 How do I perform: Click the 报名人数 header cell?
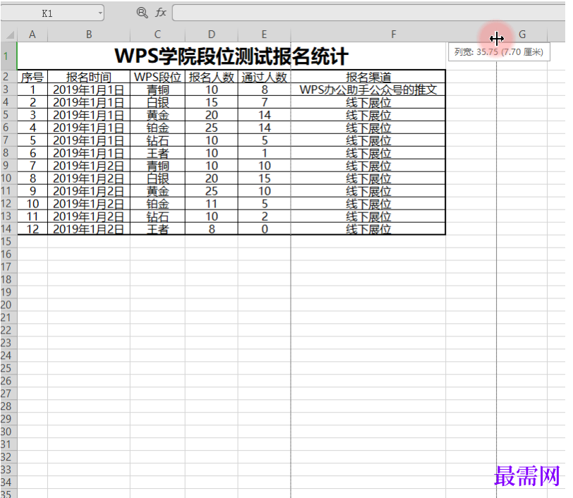[x=212, y=77]
